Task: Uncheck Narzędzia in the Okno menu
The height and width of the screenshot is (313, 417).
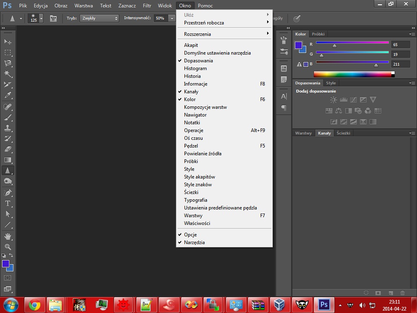Action: pyautogui.click(x=224, y=242)
